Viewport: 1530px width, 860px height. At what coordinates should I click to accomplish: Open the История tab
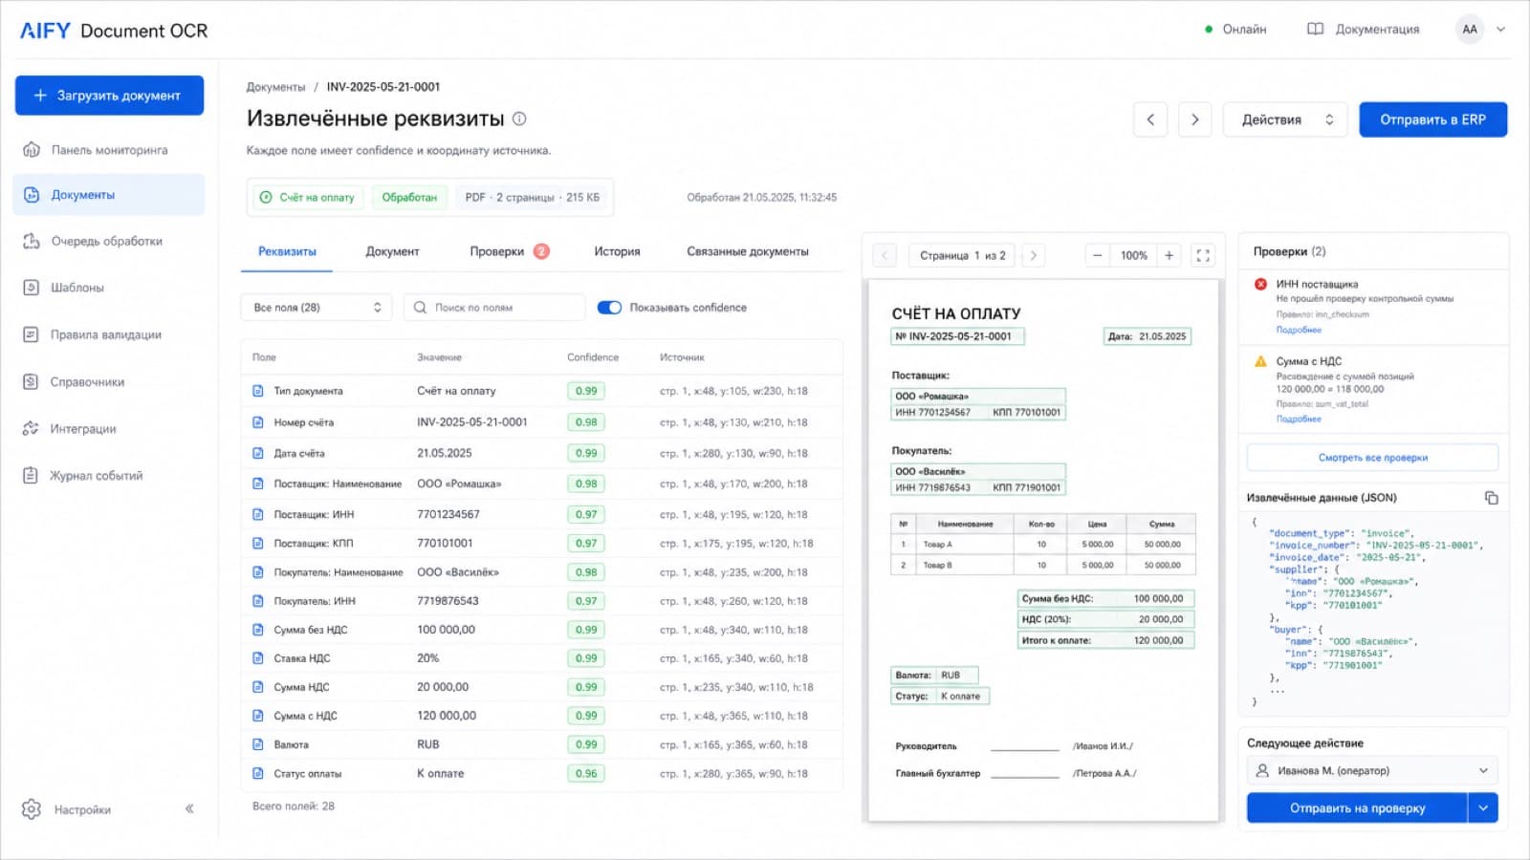coord(617,251)
